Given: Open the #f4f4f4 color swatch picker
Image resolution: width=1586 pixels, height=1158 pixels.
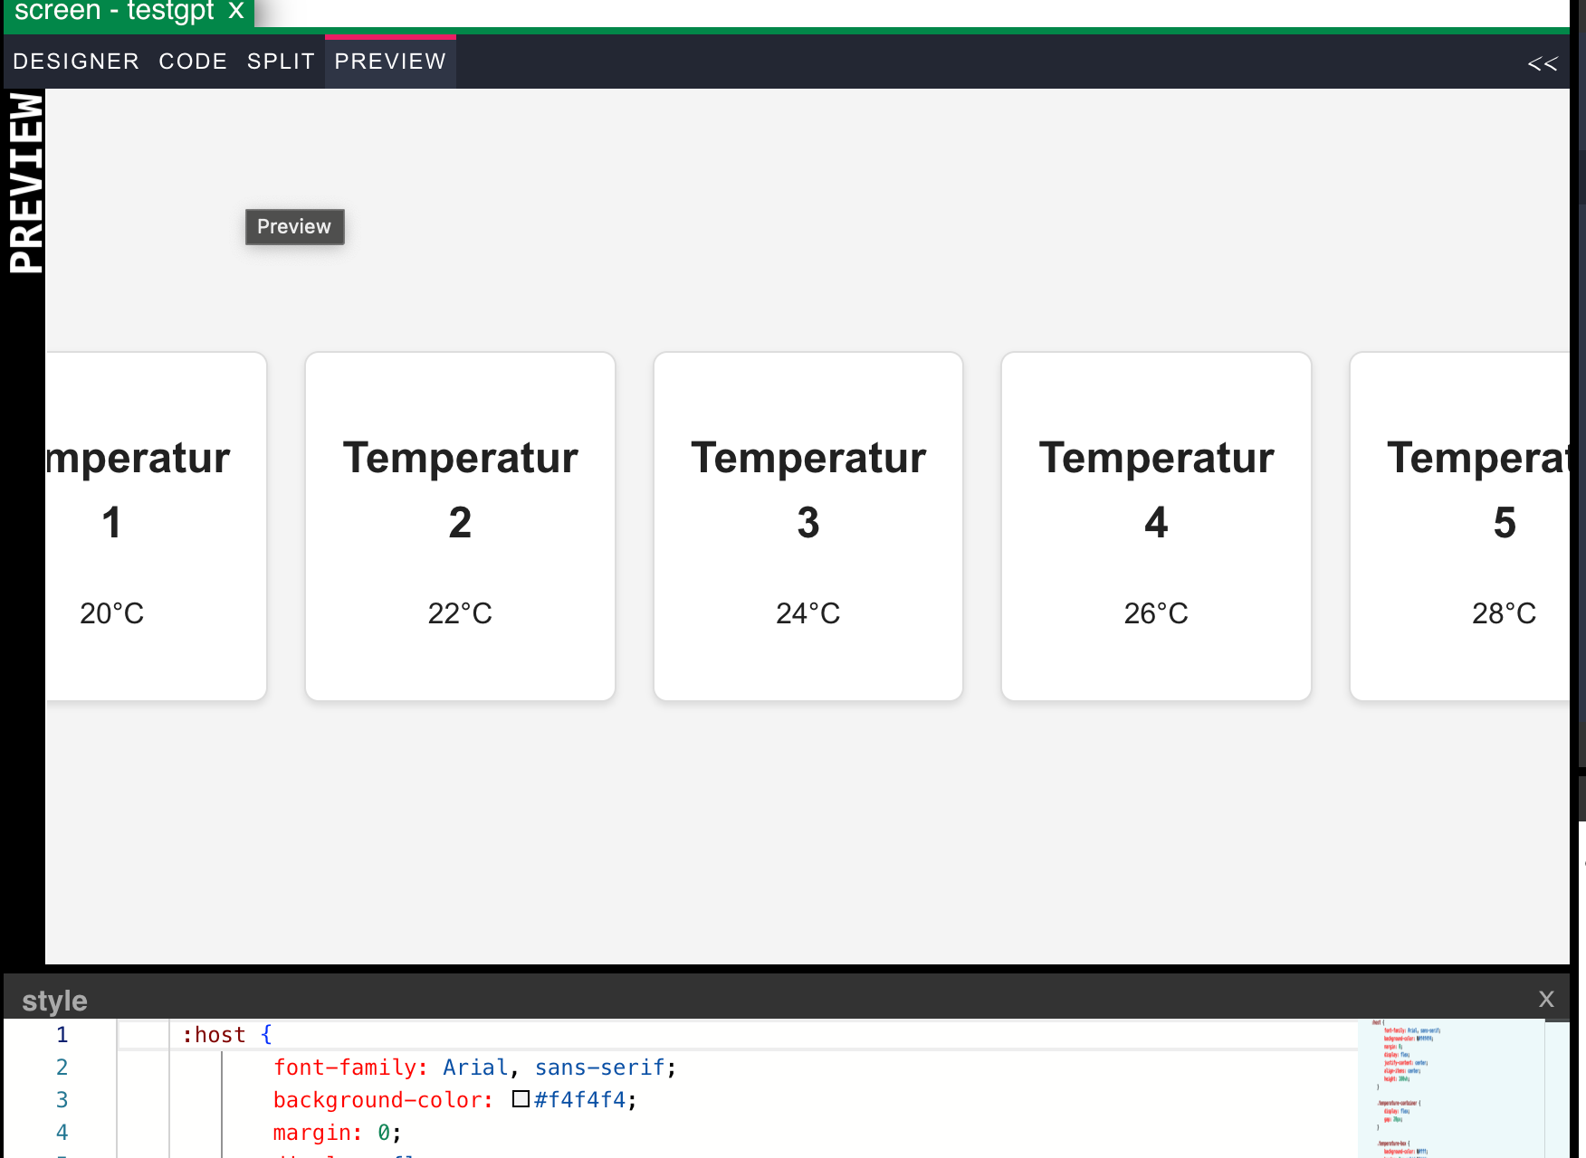Looking at the screenshot, I should tap(521, 1099).
